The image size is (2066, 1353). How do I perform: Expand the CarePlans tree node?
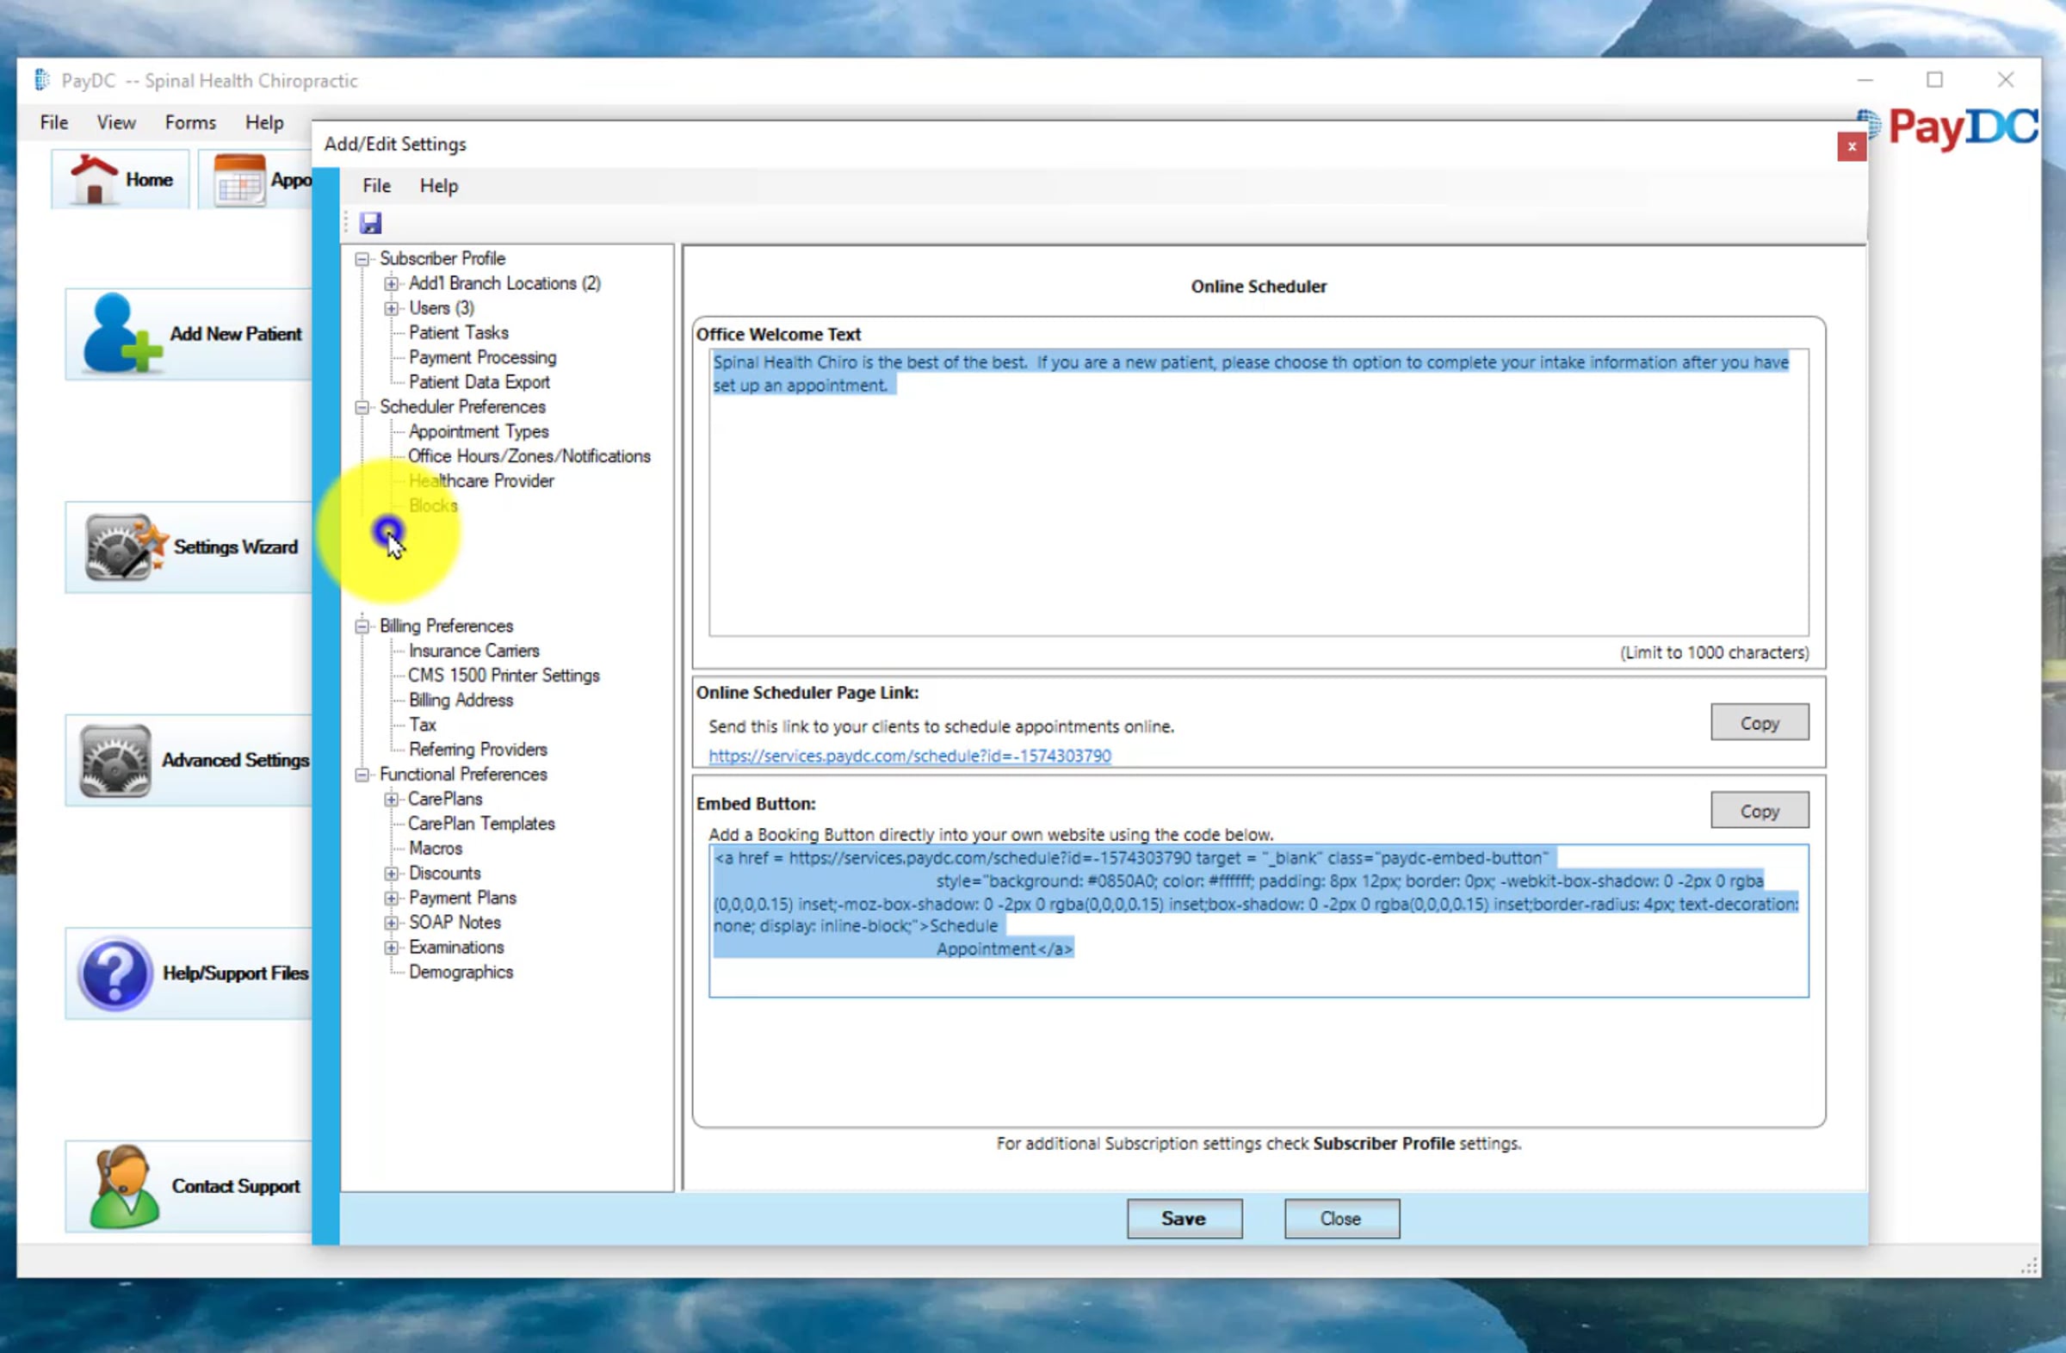tap(392, 800)
